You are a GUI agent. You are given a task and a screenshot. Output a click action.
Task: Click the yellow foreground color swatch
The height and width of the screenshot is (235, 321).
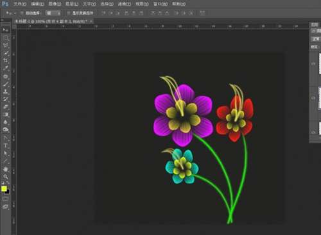[x=4, y=189]
